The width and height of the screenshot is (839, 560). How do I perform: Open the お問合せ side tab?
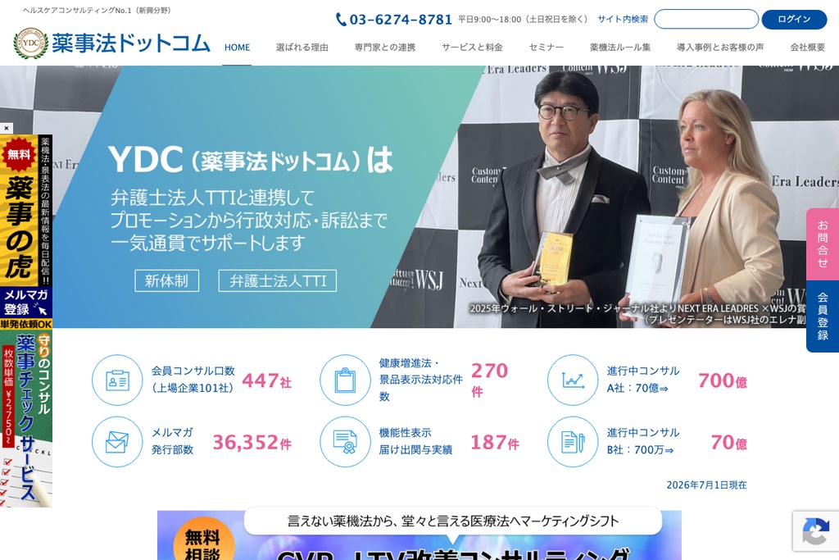coord(823,244)
